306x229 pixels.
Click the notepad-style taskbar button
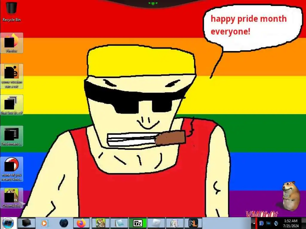coord(119,223)
